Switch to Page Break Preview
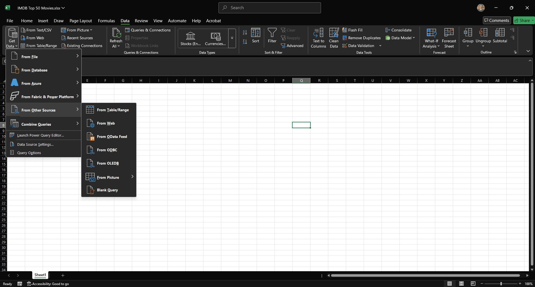Screen dimensions: 535x287 pos(473,284)
